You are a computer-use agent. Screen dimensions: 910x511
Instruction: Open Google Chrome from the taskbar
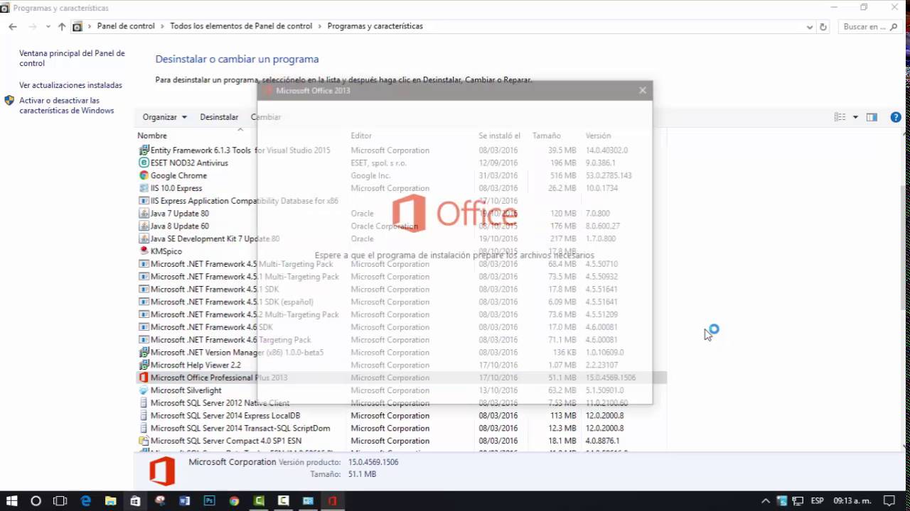pyautogui.click(x=234, y=501)
